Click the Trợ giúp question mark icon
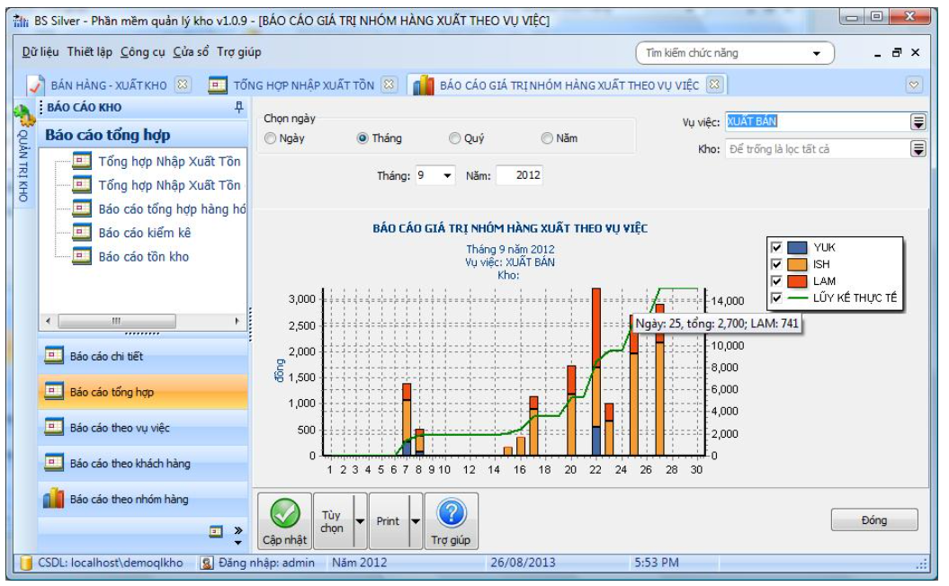 tap(451, 513)
